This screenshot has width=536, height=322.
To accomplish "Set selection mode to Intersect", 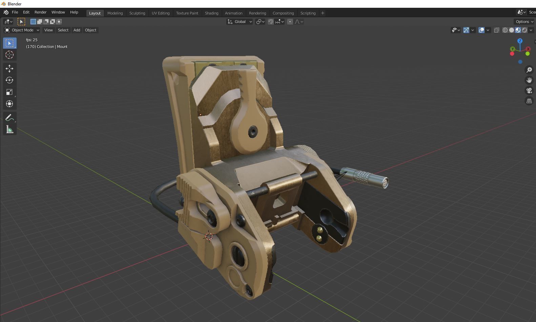I will point(59,22).
